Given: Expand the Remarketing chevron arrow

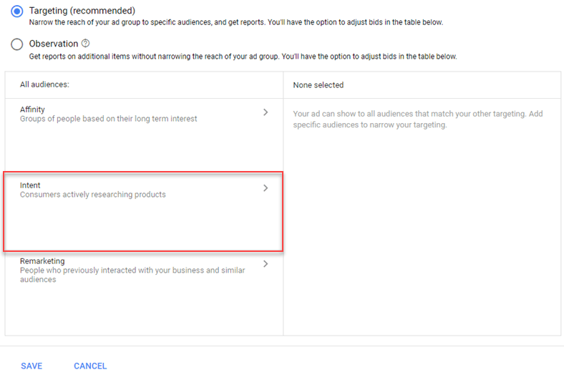Looking at the screenshot, I should pyautogui.click(x=266, y=264).
